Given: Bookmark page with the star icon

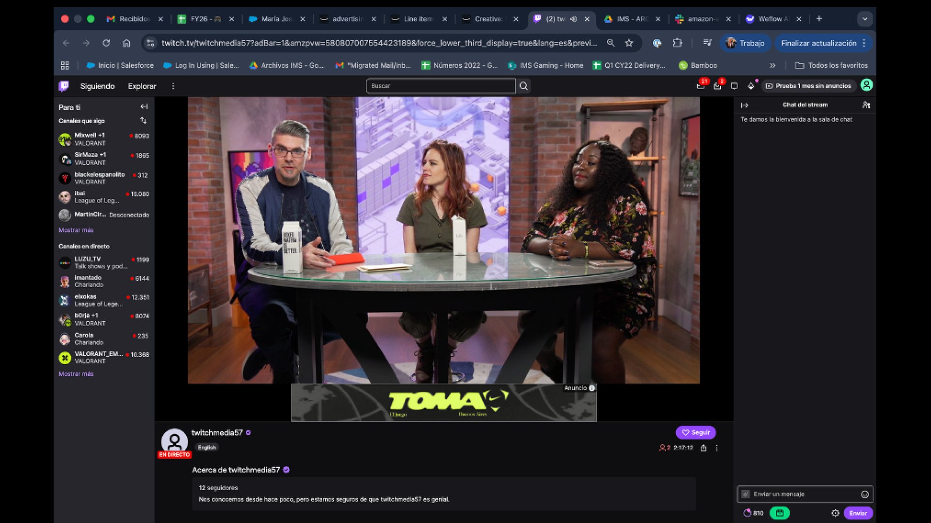Looking at the screenshot, I should pyautogui.click(x=629, y=43).
